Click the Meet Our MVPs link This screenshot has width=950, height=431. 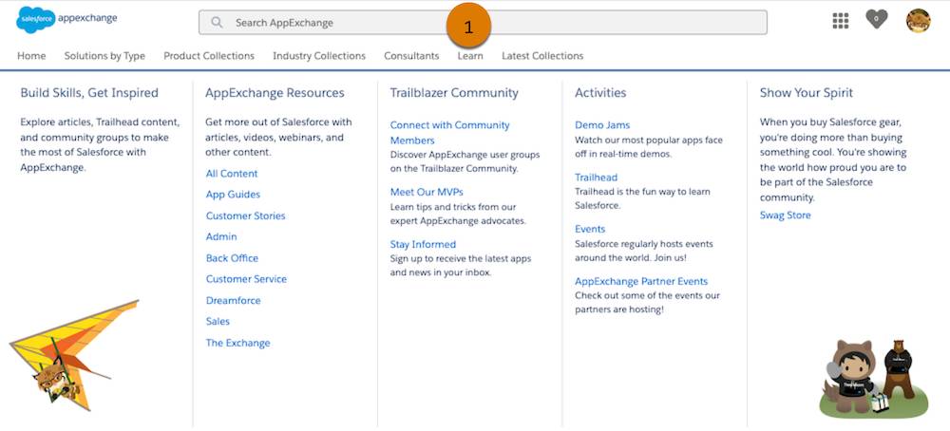(427, 192)
